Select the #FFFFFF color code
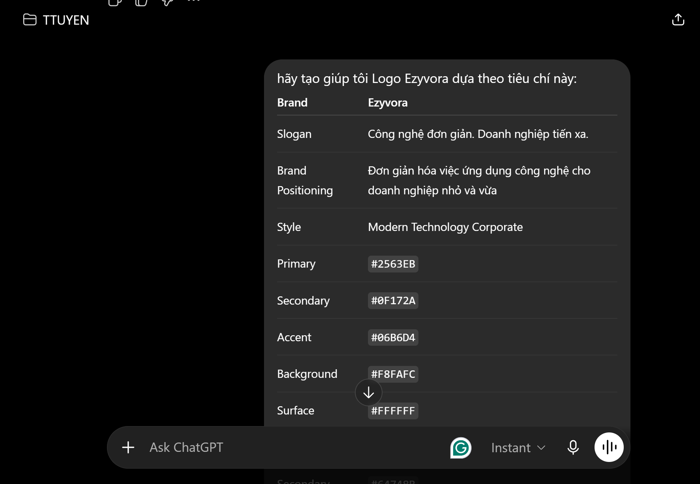The image size is (700, 484). (393, 411)
